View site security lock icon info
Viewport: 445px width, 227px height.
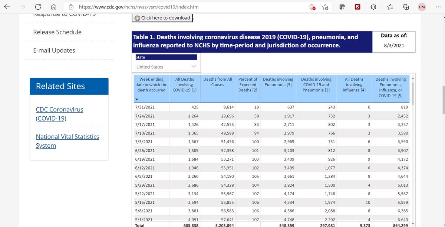[71, 7]
